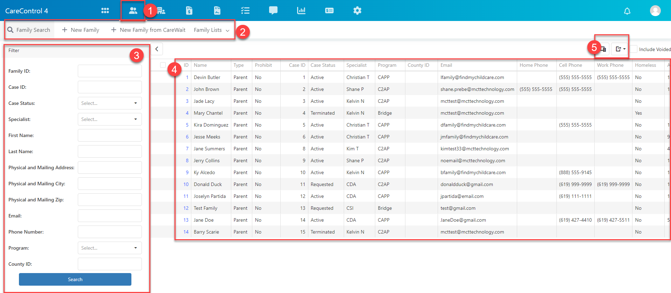Open the notifications bell
The width and height of the screenshot is (671, 293).
pyautogui.click(x=627, y=11)
